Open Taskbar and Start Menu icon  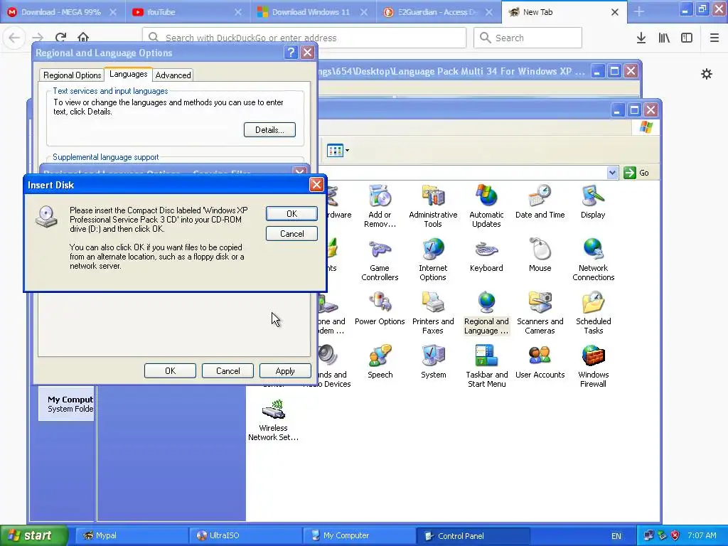coord(486,366)
